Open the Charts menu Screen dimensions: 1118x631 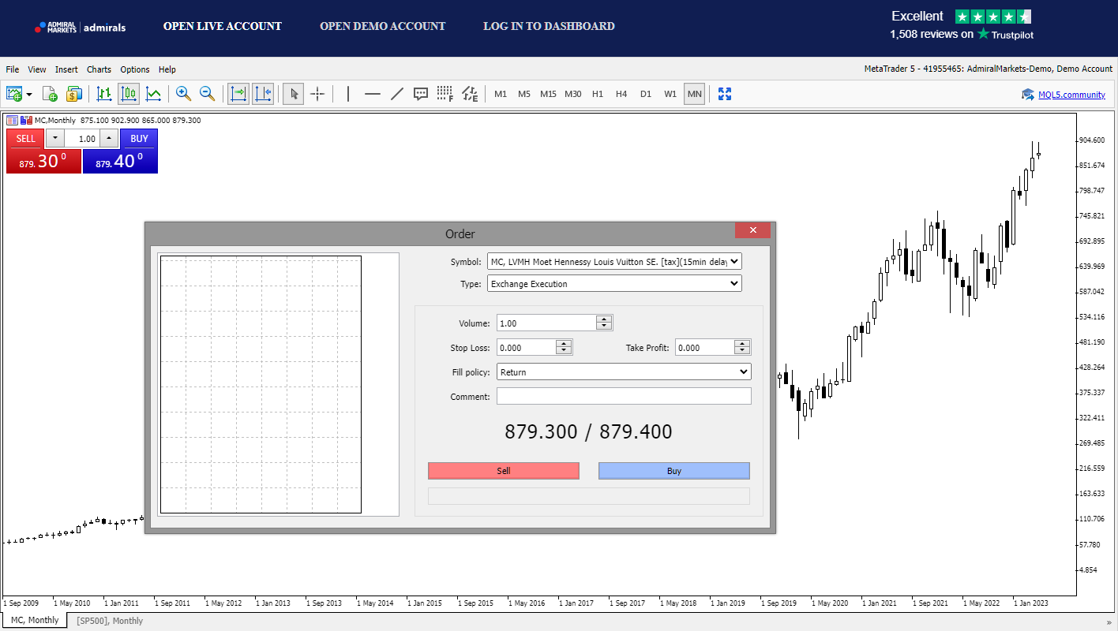pos(99,69)
